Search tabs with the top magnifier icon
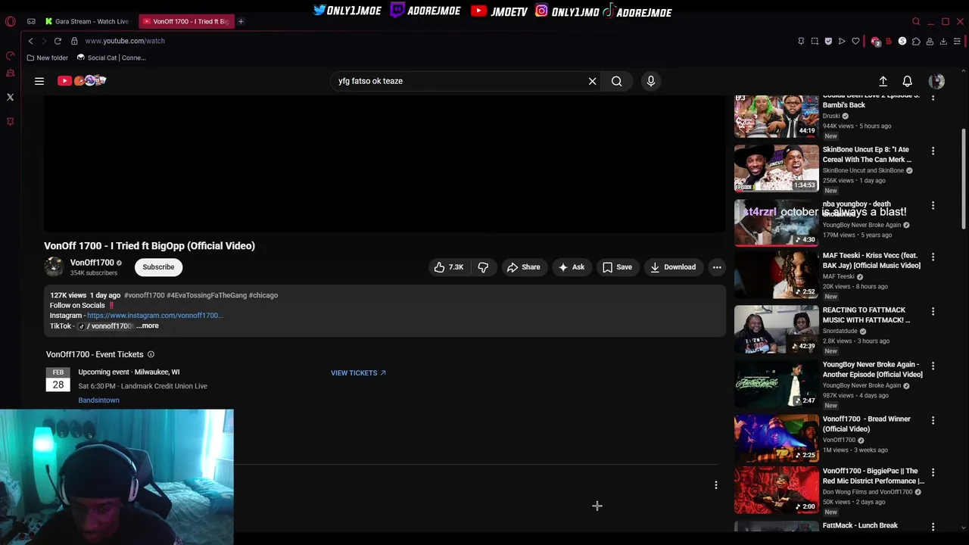969x545 pixels. point(916,21)
